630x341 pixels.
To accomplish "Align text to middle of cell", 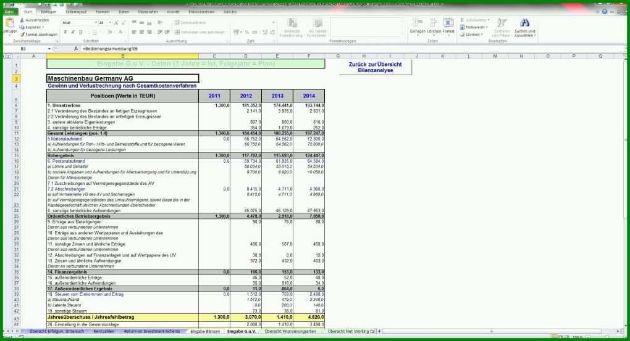I will tap(142, 22).
